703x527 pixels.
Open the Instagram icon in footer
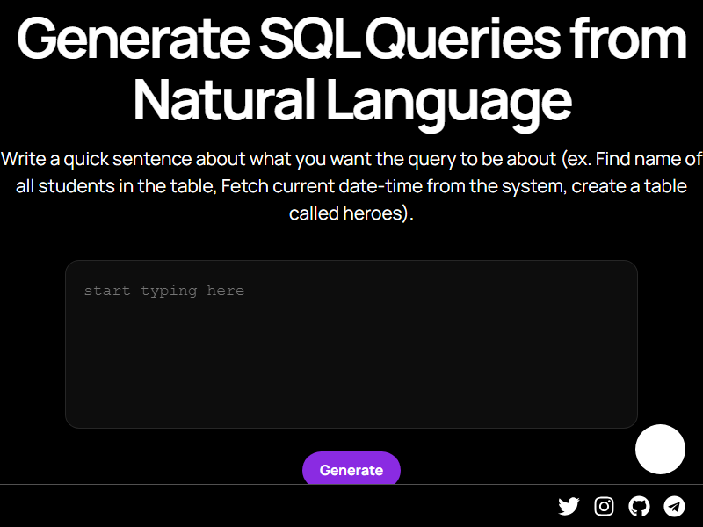(604, 507)
